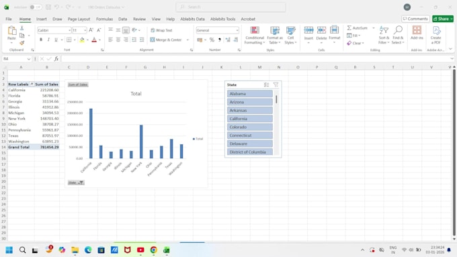457x257 pixels.
Task: Open Microsoft Edge from taskbar
Action: [x=88, y=250]
